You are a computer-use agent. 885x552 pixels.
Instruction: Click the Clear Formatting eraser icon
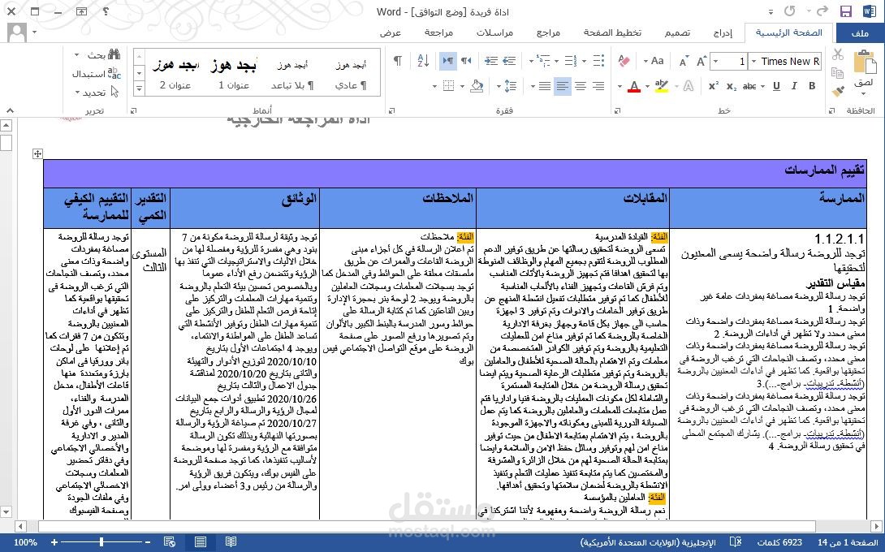coord(624,60)
